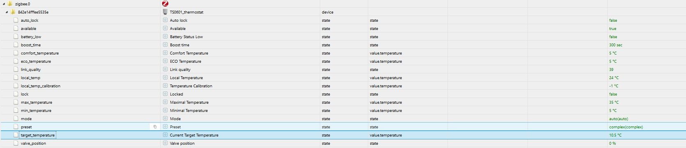The image size is (686, 148).
Task: Click the local_temp file icon
Action: (16, 77)
